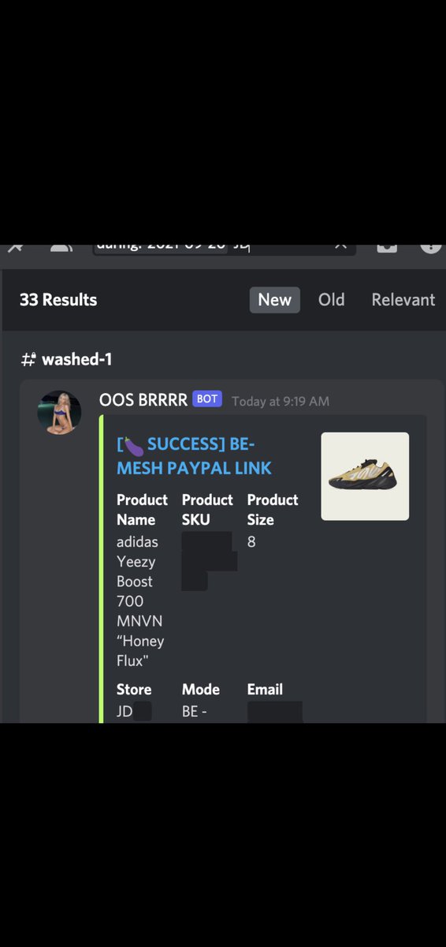Click the 33 Results count label
Image resolution: width=446 pixels, height=947 pixels.
point(58,300)
